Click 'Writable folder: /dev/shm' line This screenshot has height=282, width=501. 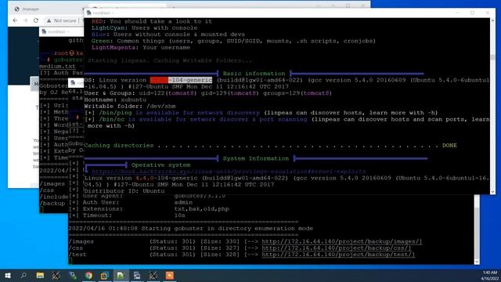tap(130, 107)
